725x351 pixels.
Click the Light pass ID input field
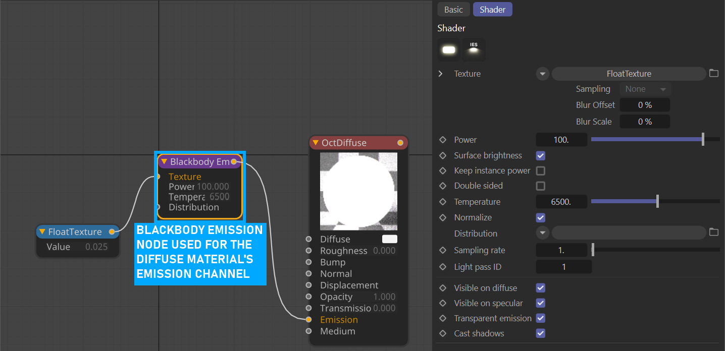563,267
